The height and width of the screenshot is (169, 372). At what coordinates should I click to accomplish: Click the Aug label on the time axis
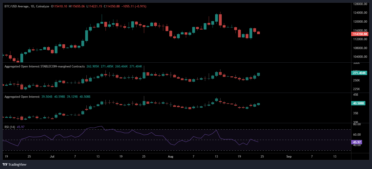pos(170,157)
